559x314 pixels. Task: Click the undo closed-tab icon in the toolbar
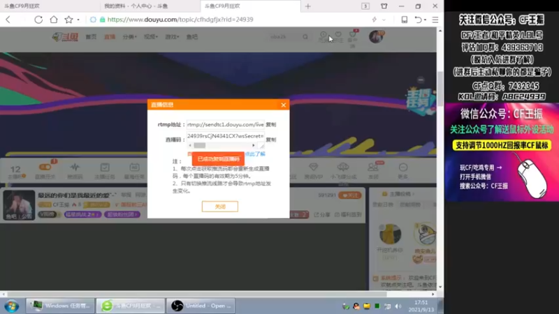[418, 20]
